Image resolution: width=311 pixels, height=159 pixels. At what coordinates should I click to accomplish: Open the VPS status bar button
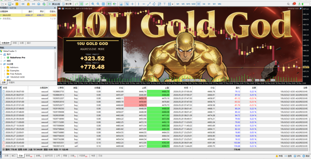click(297, 156)
